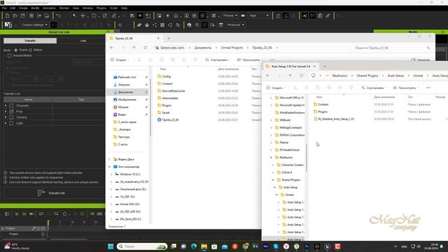Click the track list icon in timeline toolbar

tap(7, 213)
